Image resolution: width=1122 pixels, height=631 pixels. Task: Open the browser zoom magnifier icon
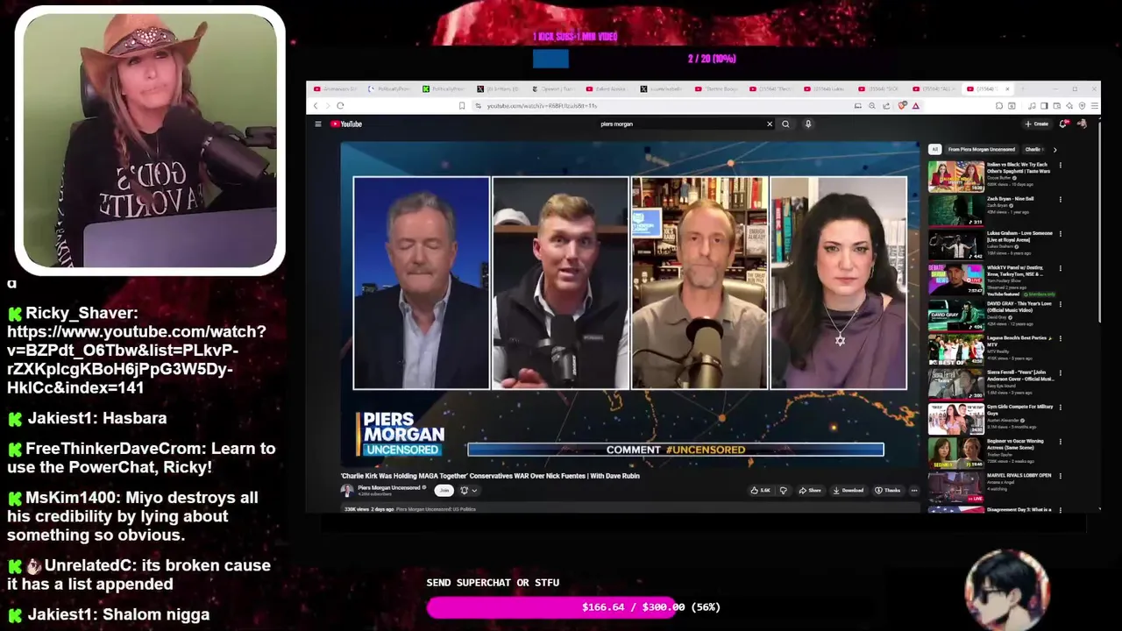pos(871,105)
